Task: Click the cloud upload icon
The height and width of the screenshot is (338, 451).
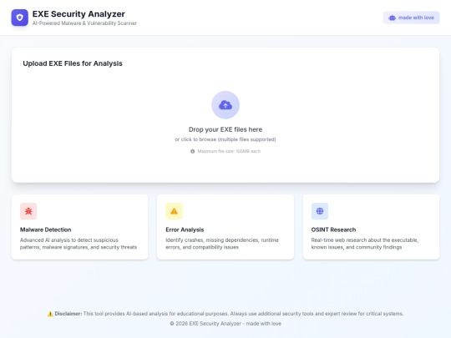Action: click(x=225, y=105)
